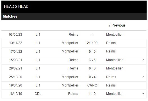The width and height of the screenshot is (148, 101).
Task: Click the 3 - 3 score on 15/08/21
Action: 92,60
